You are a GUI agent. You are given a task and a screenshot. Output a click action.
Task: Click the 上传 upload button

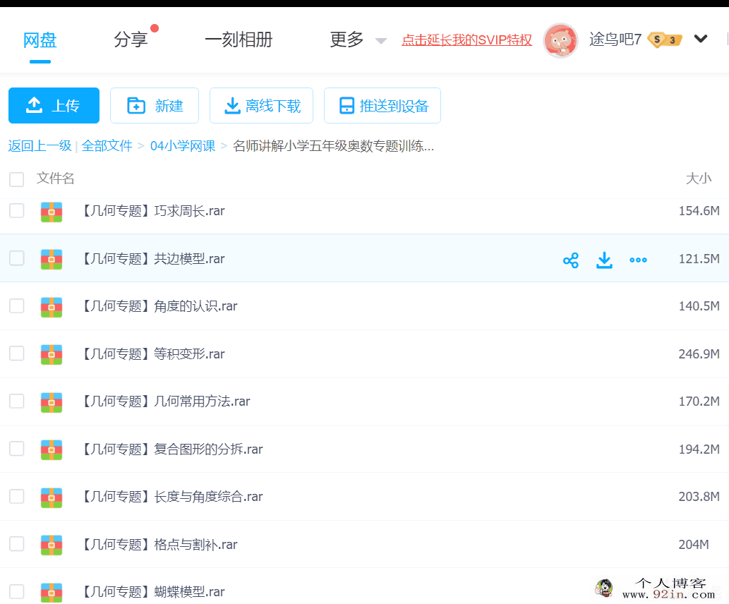54,106
